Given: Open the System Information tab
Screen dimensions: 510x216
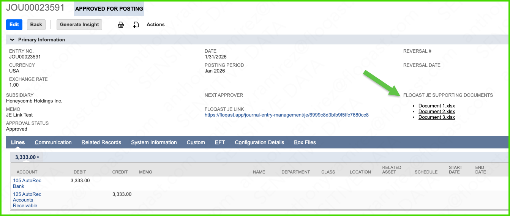Looking at the screenshot, I should (x=154, y=143).
